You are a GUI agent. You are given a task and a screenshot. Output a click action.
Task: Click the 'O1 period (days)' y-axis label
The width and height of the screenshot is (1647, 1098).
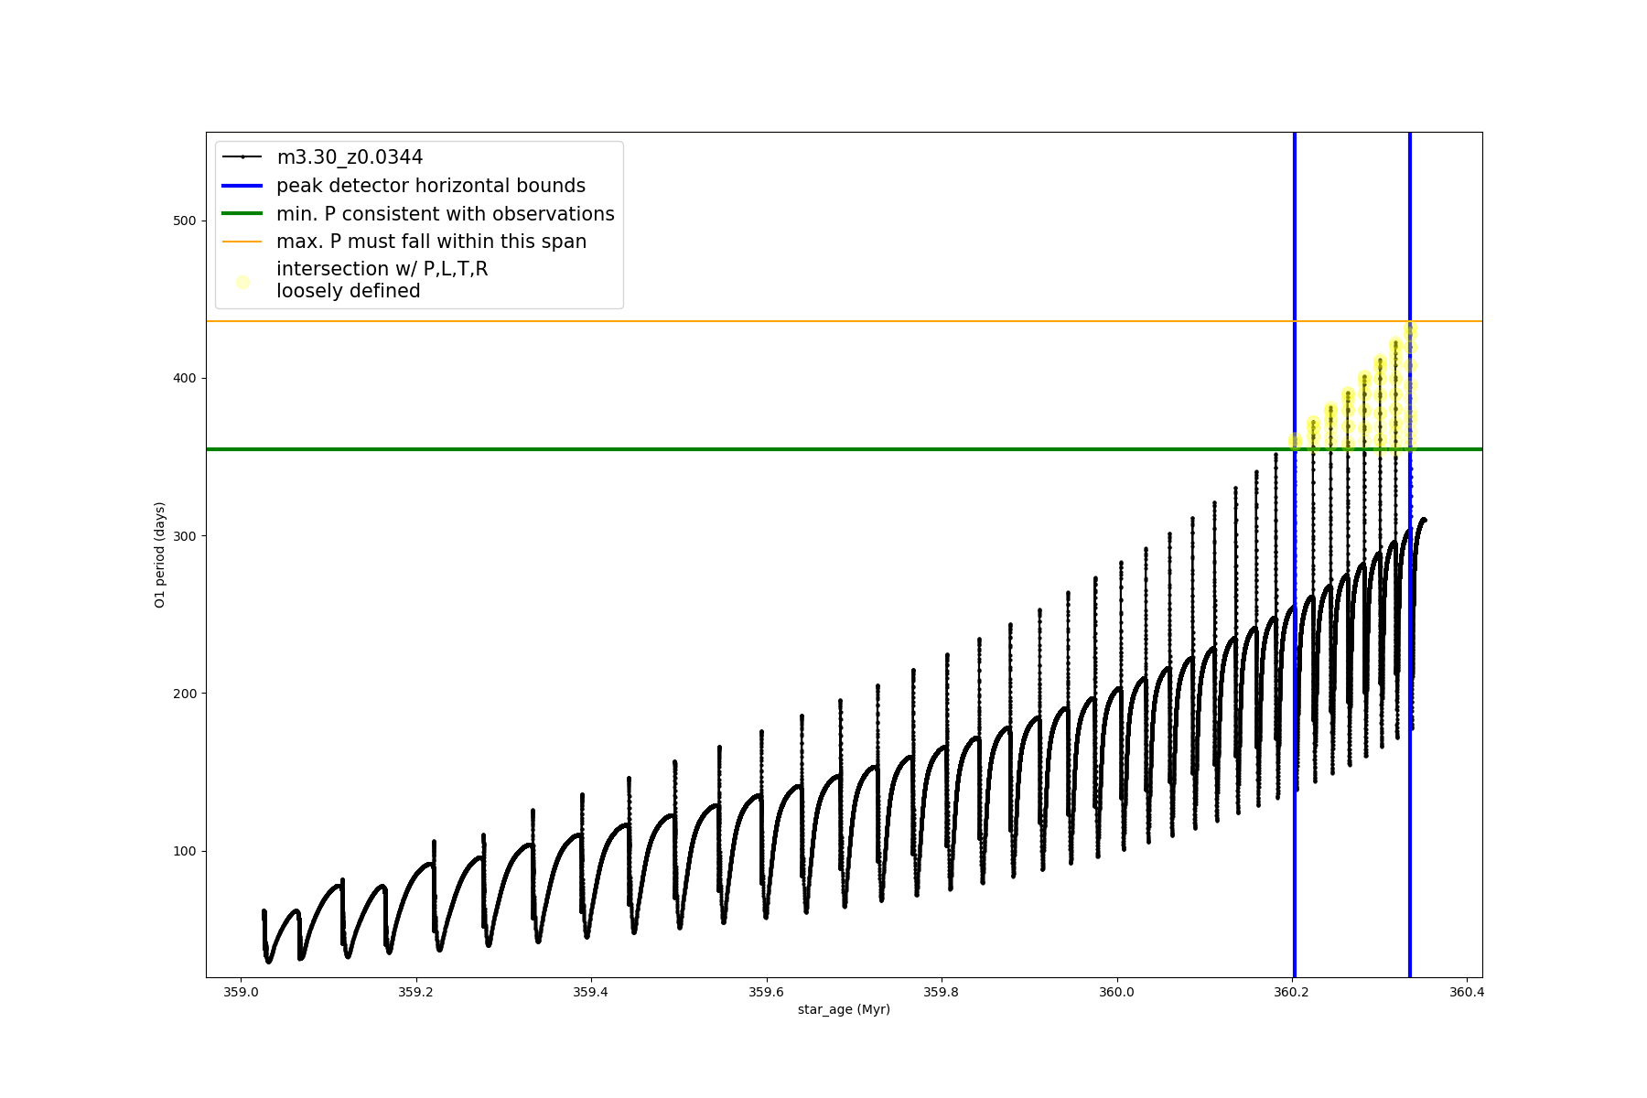tap(160, 554)
